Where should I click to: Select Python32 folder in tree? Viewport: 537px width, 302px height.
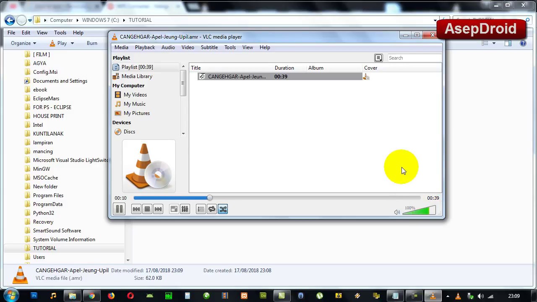44,213
